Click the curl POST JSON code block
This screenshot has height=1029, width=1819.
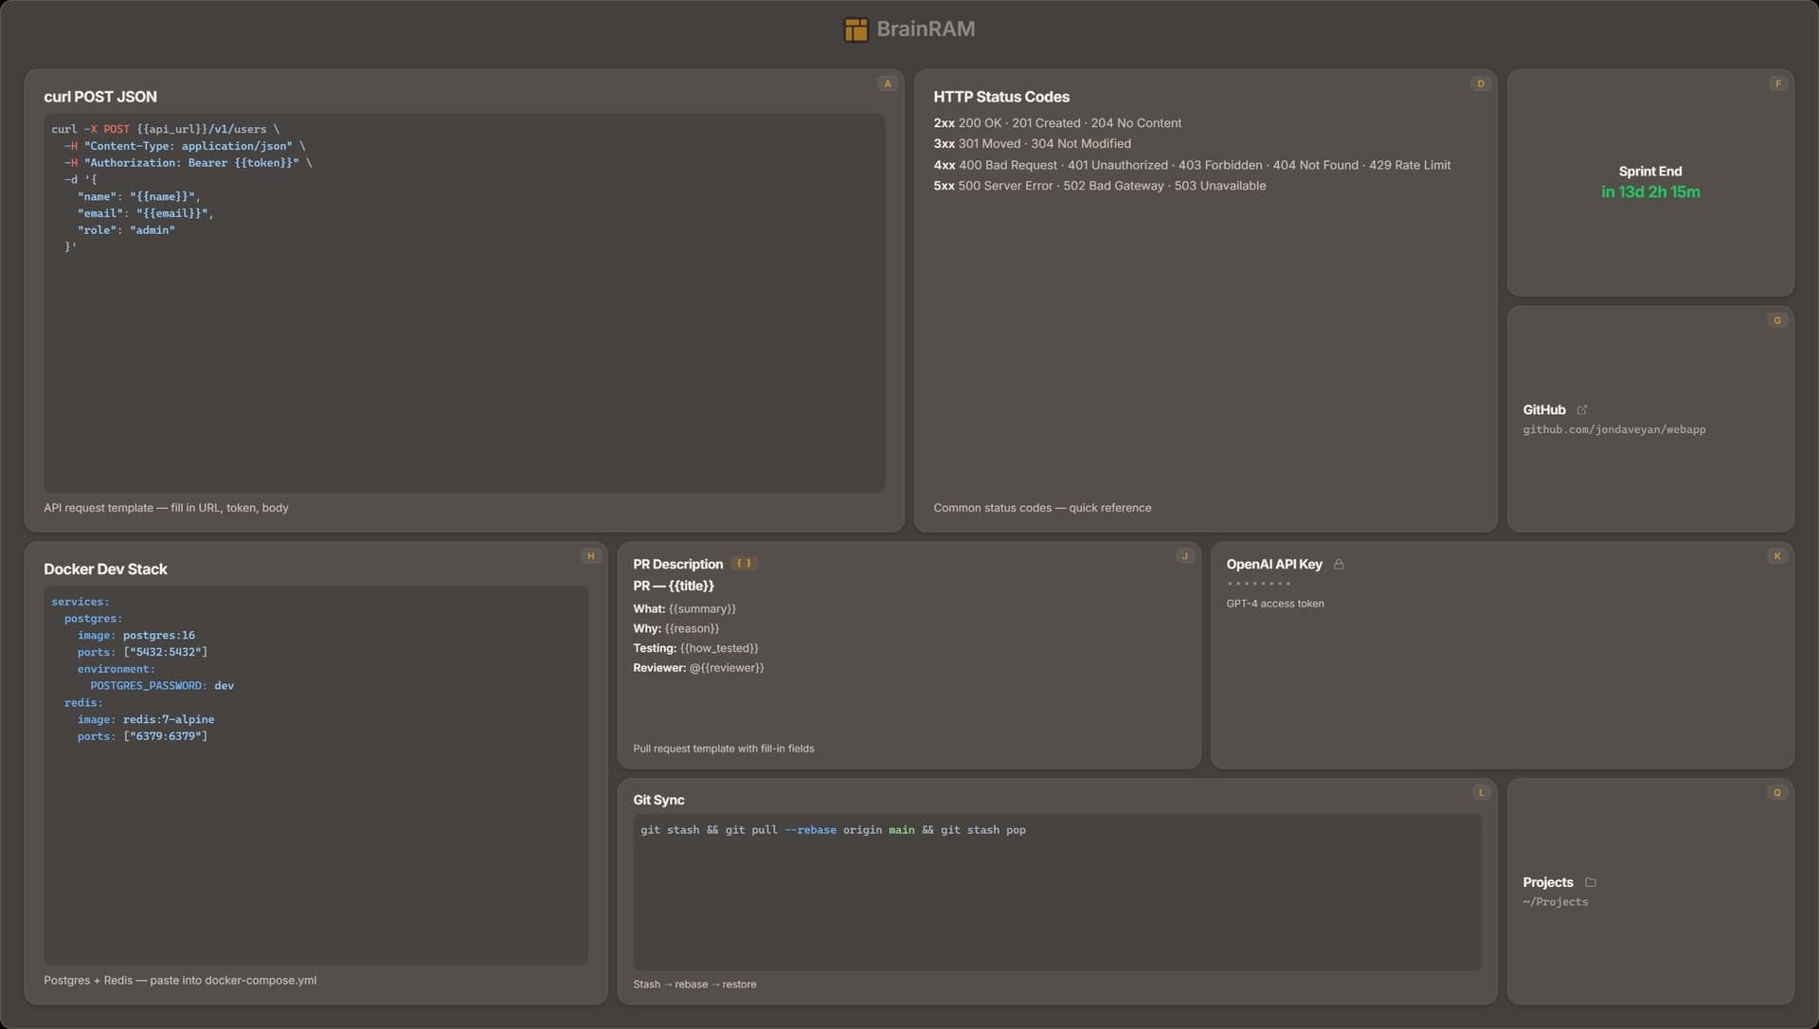point(464,303)
